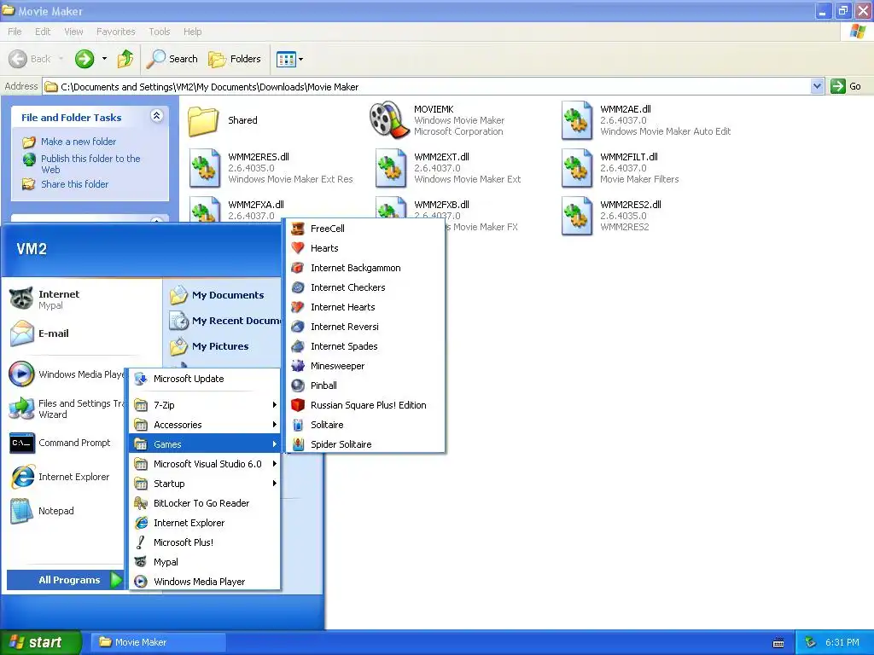Open the Help menu
Viewport: 874px width, 655px height.
192,32
